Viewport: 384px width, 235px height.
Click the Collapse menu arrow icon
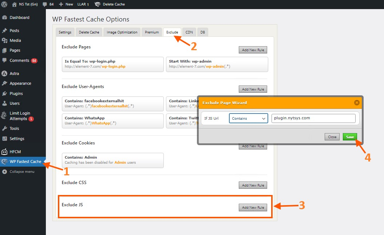tap(4, 172)
